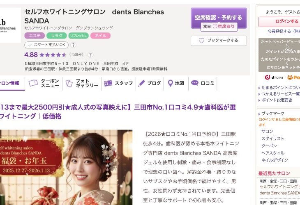Viewport: 300px width, 205px height.
Task: Click the pencil blog icon in the ブログ tab
Action: pyautogui.click(x=141, y=83)
